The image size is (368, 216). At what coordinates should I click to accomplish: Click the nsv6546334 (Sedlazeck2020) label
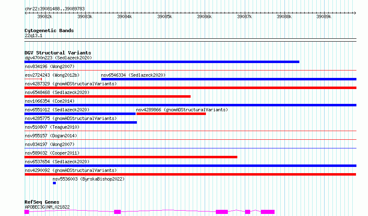[133, 75]
